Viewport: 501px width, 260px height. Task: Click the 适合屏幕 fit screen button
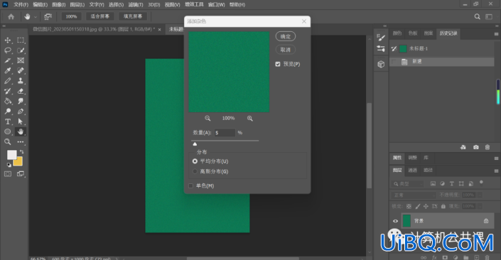(100, 16)
